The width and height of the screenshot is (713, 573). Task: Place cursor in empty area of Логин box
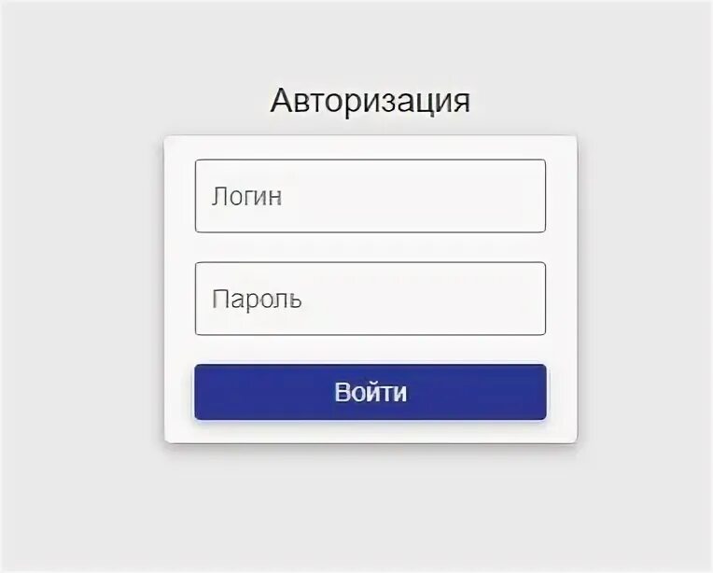pos(413,196)
